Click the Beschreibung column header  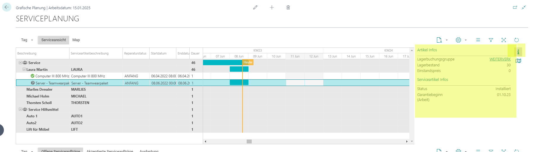(42, 53)
